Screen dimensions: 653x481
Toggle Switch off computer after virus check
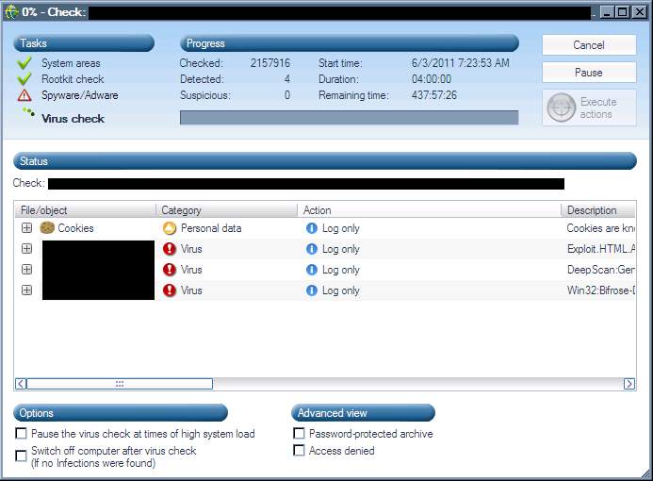pyautogui.click(x=22, y=455)
